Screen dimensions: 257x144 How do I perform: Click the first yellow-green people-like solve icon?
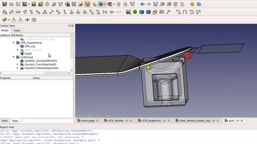pos(34,4)
